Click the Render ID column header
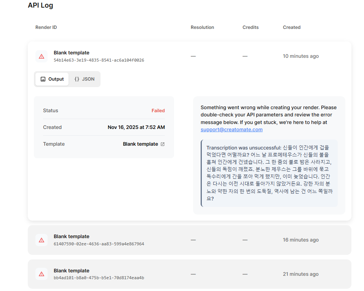 click(46, 27)
